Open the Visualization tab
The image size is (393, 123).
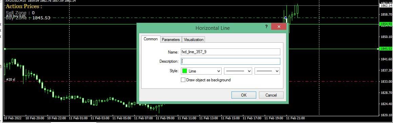193,40
